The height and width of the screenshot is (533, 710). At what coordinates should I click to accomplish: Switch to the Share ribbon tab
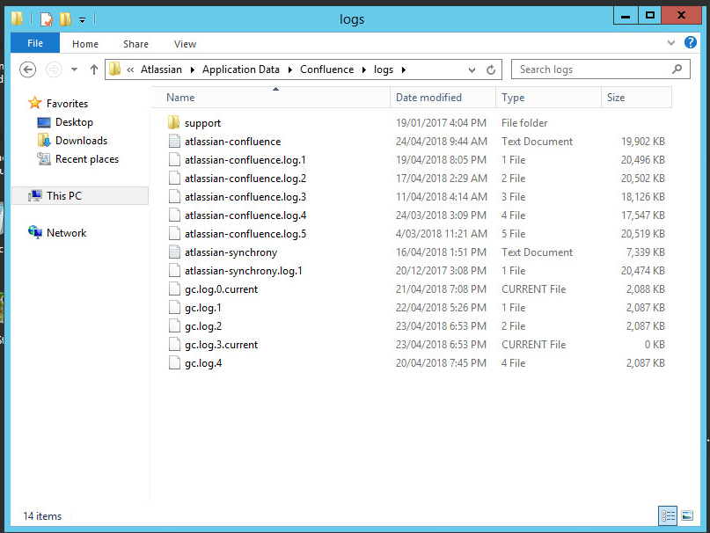click(135, 44)
